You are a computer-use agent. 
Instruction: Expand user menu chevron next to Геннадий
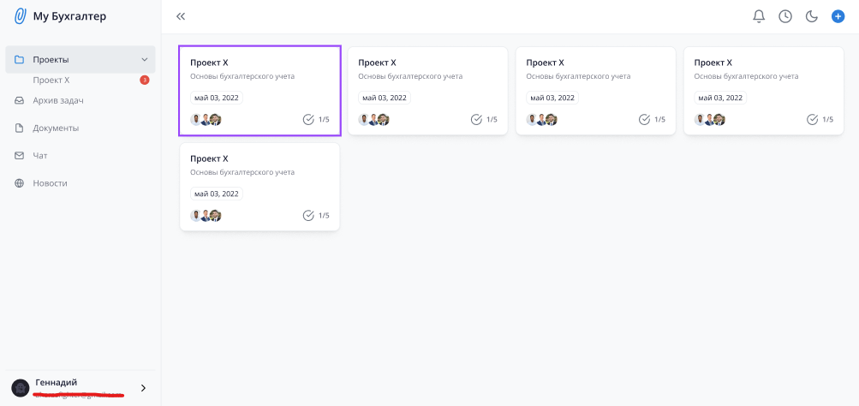tap(144, 388)
